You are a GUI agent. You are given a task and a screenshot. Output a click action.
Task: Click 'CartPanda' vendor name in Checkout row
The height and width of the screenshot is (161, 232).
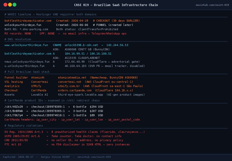tap(39, 90)
